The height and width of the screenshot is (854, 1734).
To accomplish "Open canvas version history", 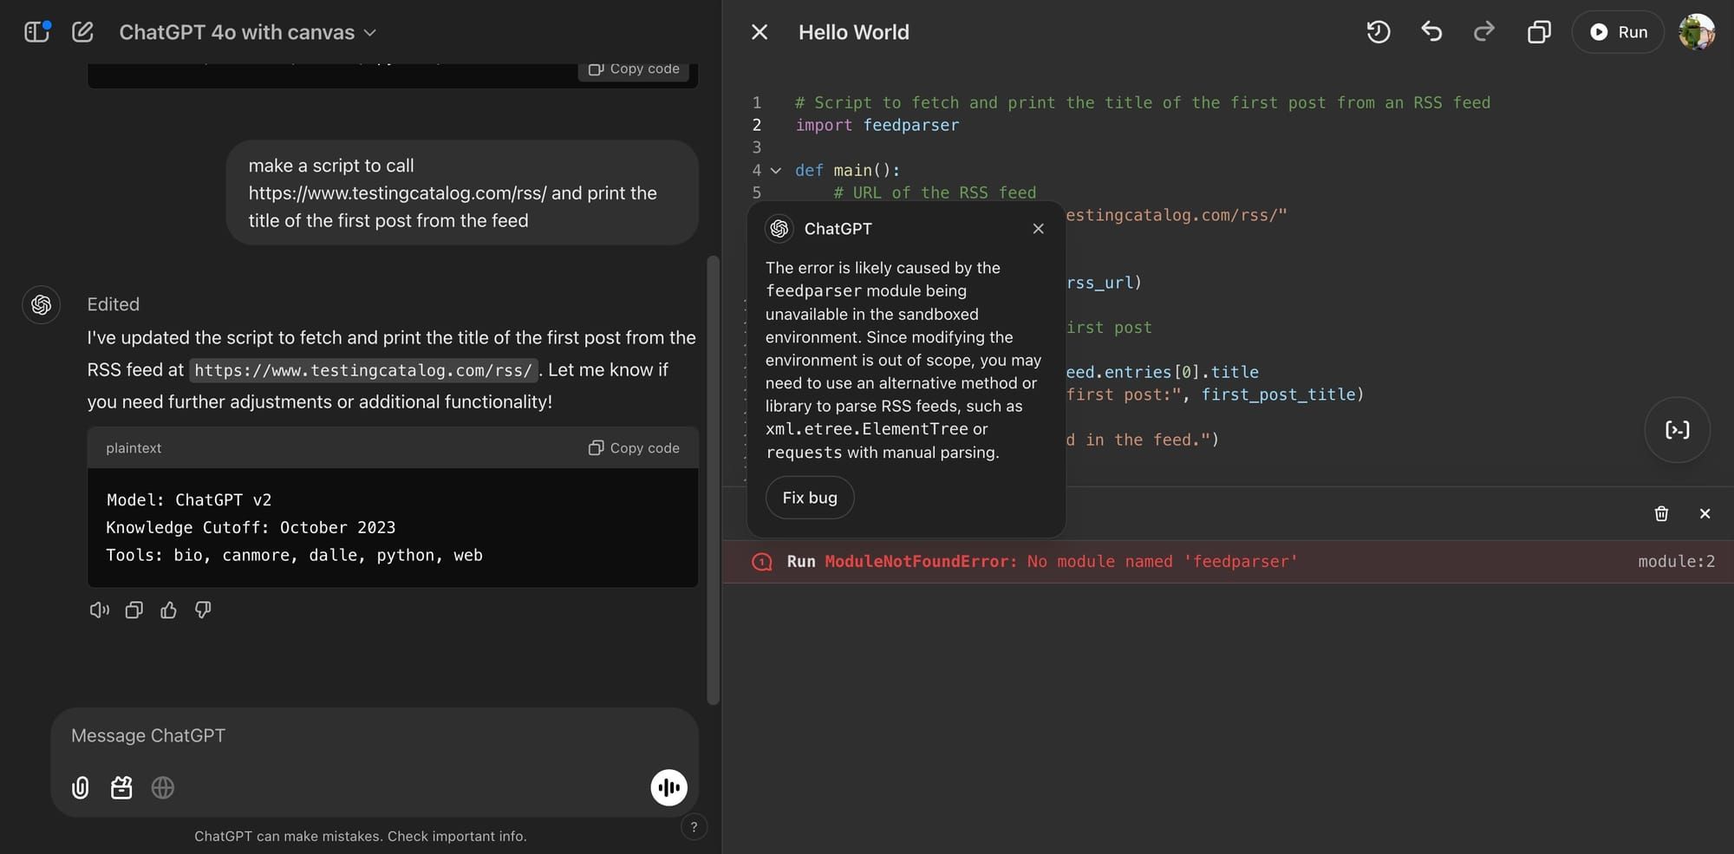I will [x=1379, y=32].
